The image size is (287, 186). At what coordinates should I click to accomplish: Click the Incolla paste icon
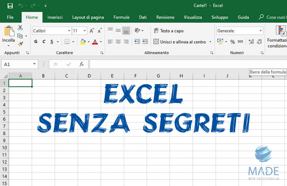point(9,31)
